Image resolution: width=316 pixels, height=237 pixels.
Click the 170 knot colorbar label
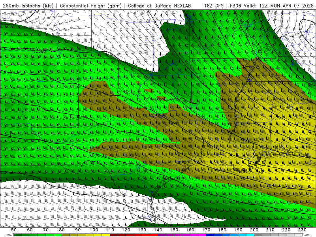206,230
